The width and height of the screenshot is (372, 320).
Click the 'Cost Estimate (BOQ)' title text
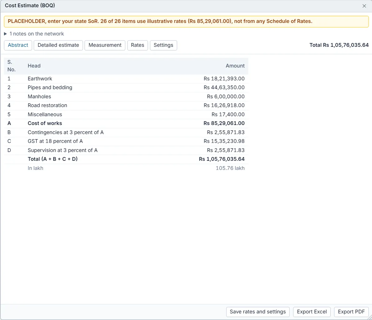click(x=30, y=5)
